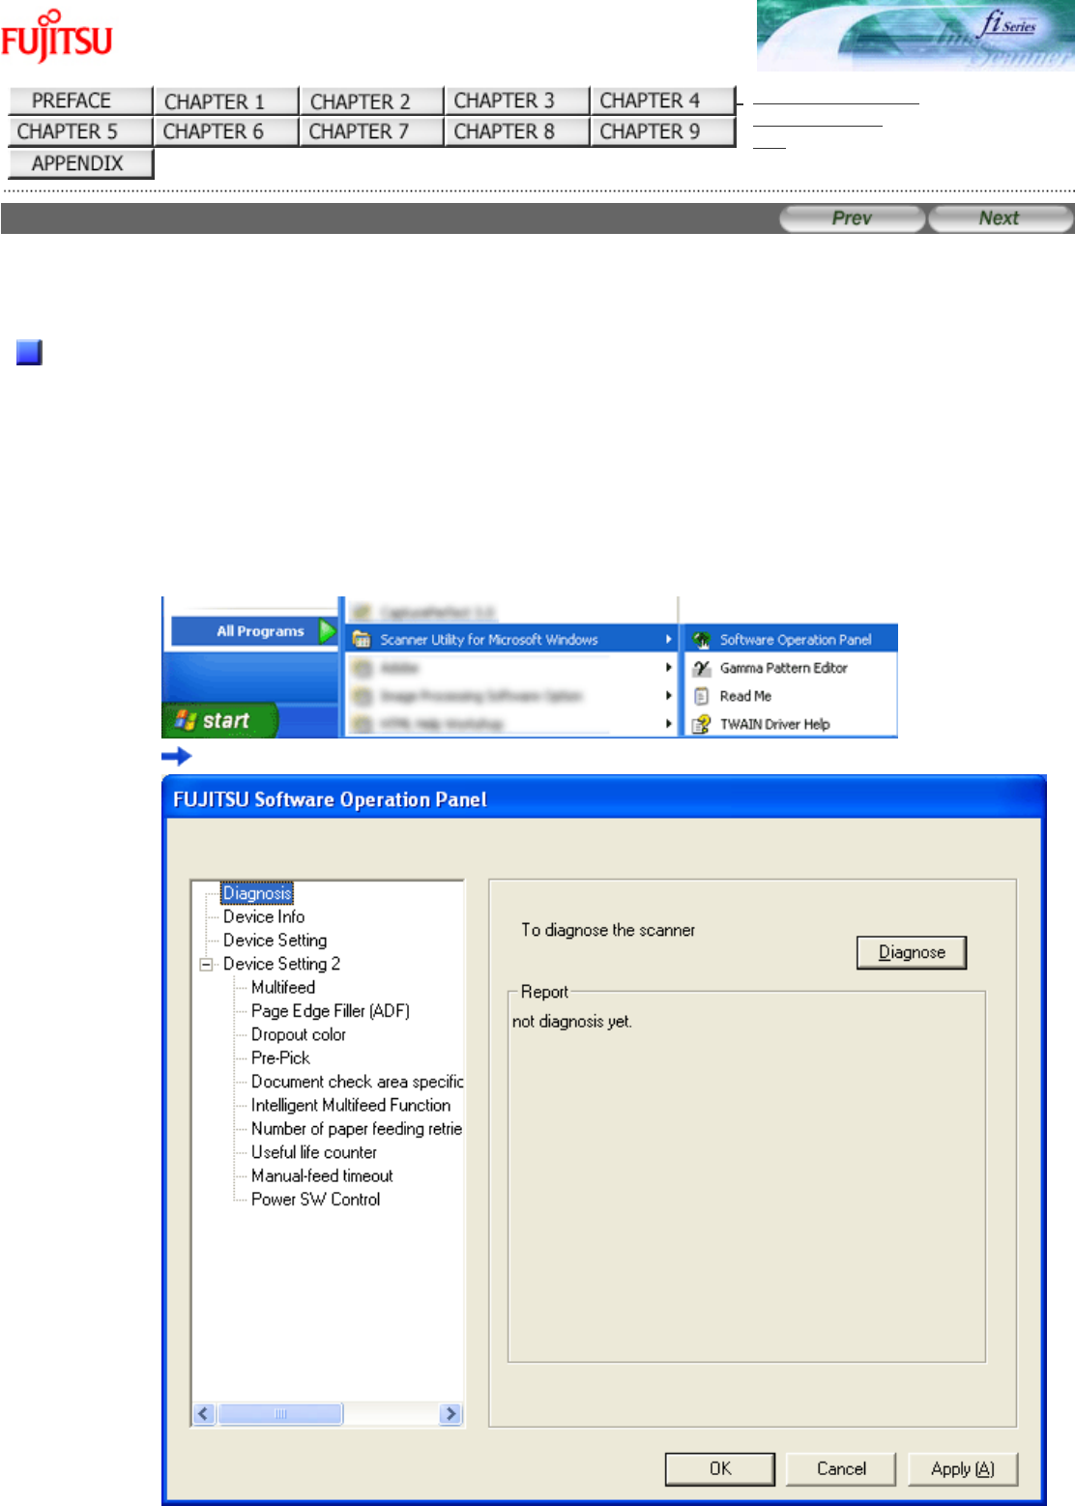Click the Fujitsu logo

pos(57,37)
